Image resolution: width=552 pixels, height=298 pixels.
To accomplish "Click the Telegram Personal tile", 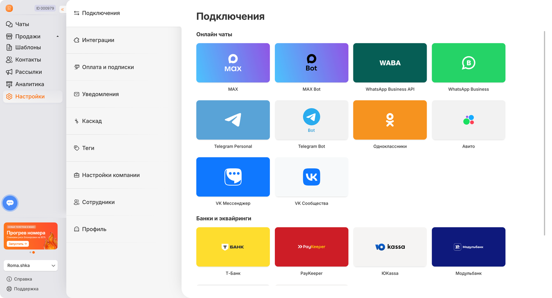I will tap(233, 120).
